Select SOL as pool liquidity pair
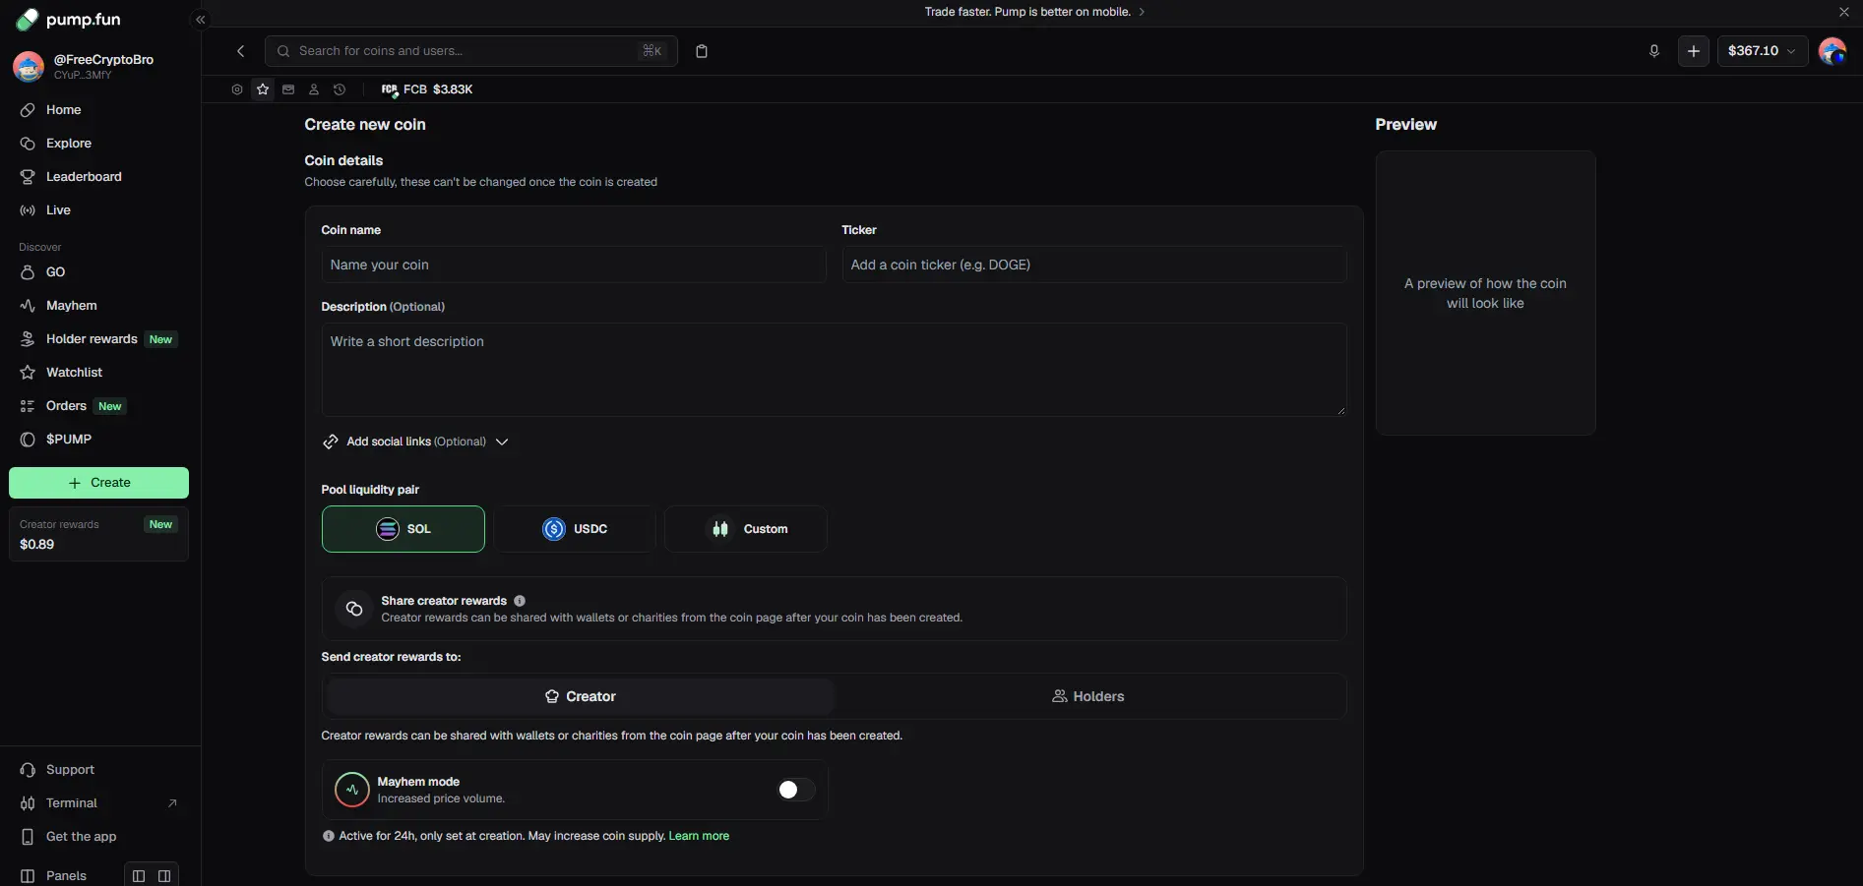This screenshot has width=1863, height=886. [404, 529]
